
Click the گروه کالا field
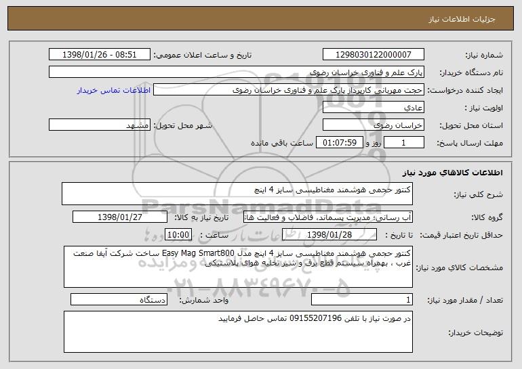328,217
